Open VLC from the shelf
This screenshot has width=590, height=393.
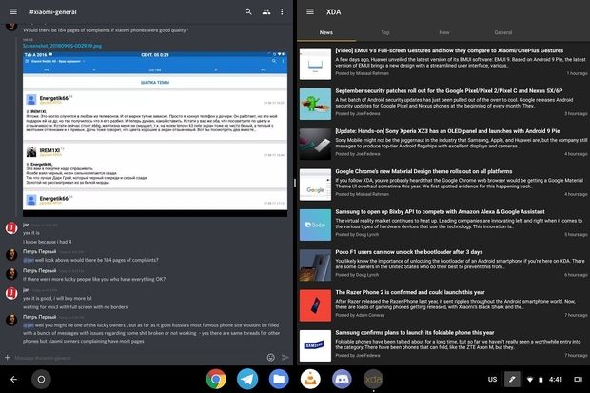[x=310, y=379]
